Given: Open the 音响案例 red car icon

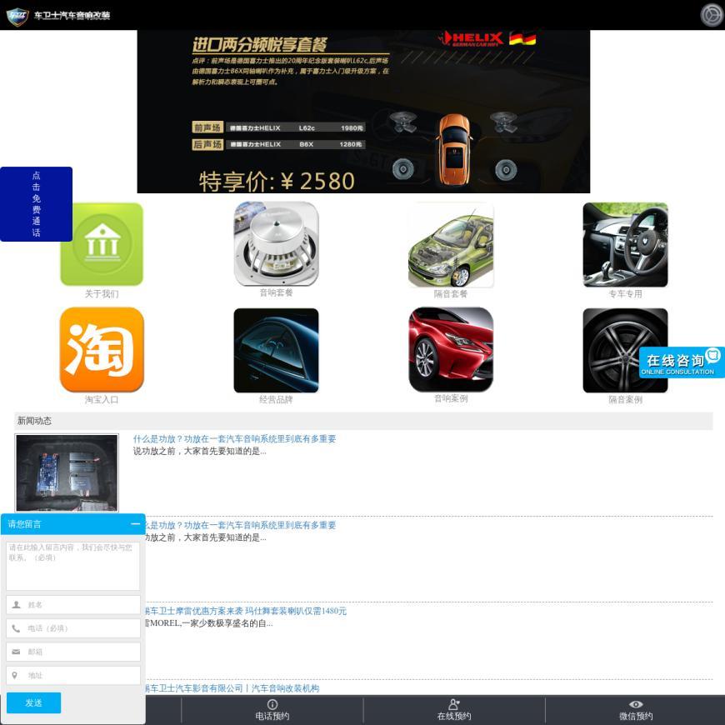Looking at the screenshot, I should pyautogui.click(x=451, y=349).
